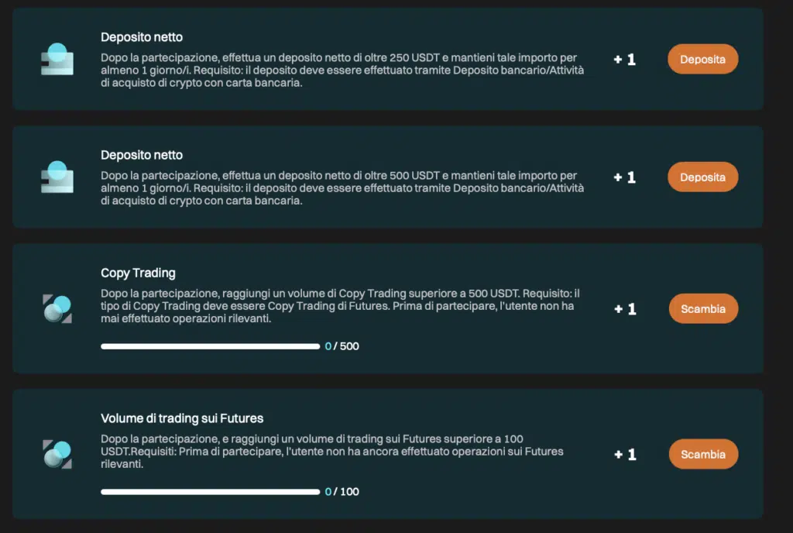Click the Copy Trading progress bar

211,346
